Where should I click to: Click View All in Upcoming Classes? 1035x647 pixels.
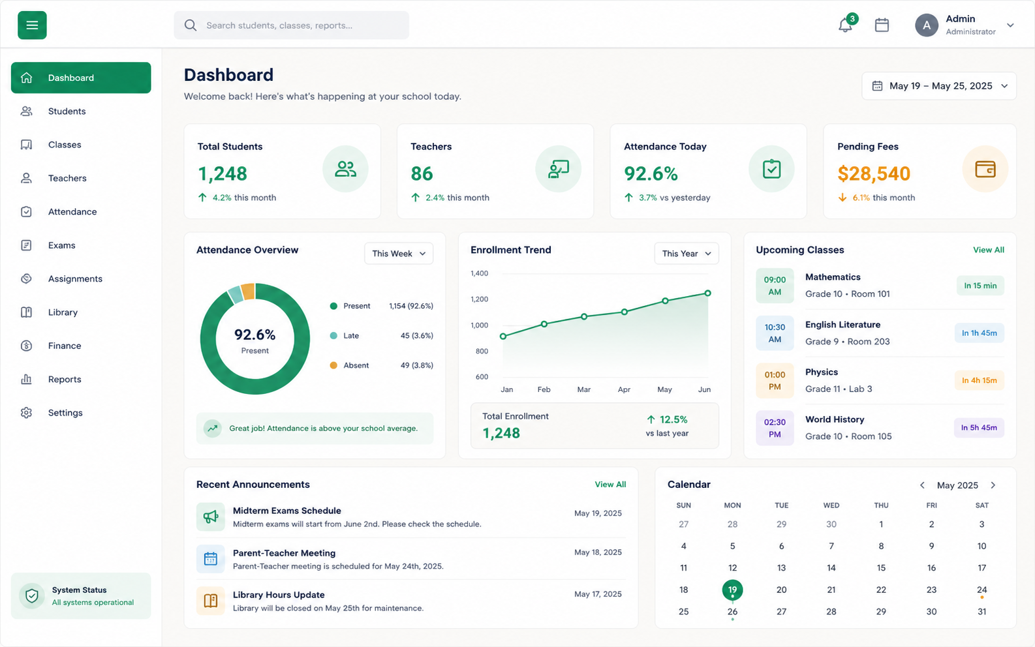click(x=989, y=250)
